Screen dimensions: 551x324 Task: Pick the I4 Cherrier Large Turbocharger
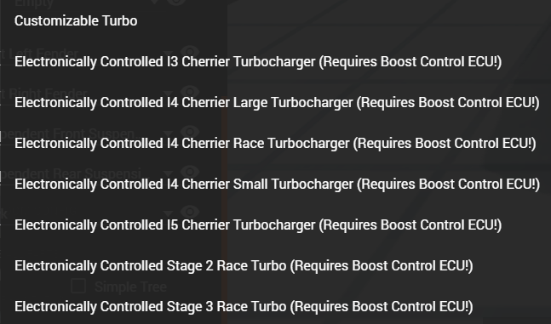click(x=277, y=103)
